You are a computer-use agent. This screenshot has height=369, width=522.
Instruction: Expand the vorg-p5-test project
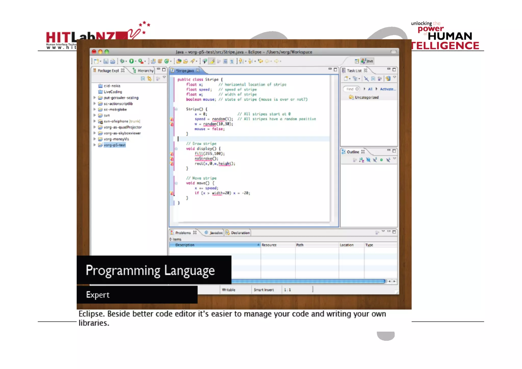click(95, 145)
